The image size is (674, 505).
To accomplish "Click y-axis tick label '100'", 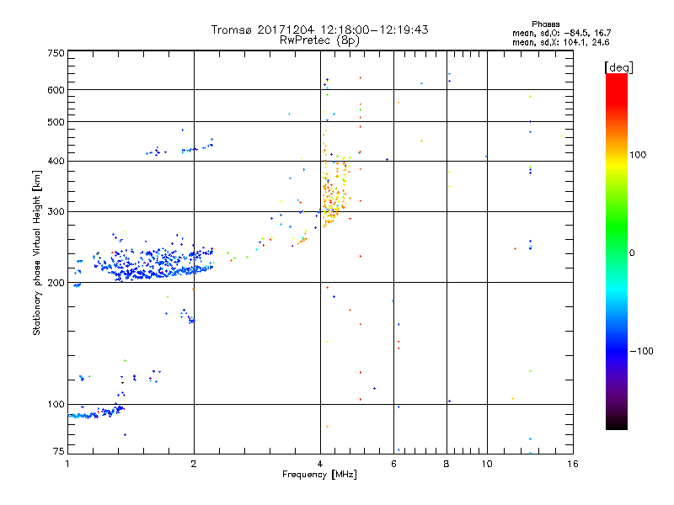I will [56, 405].
